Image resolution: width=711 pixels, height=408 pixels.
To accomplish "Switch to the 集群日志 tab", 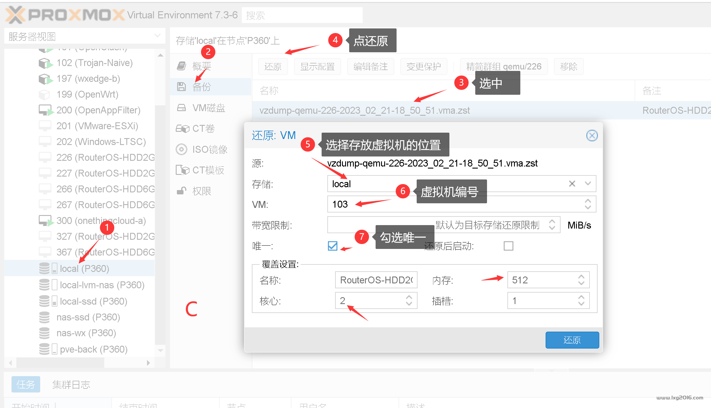I will tap(71, 384).
